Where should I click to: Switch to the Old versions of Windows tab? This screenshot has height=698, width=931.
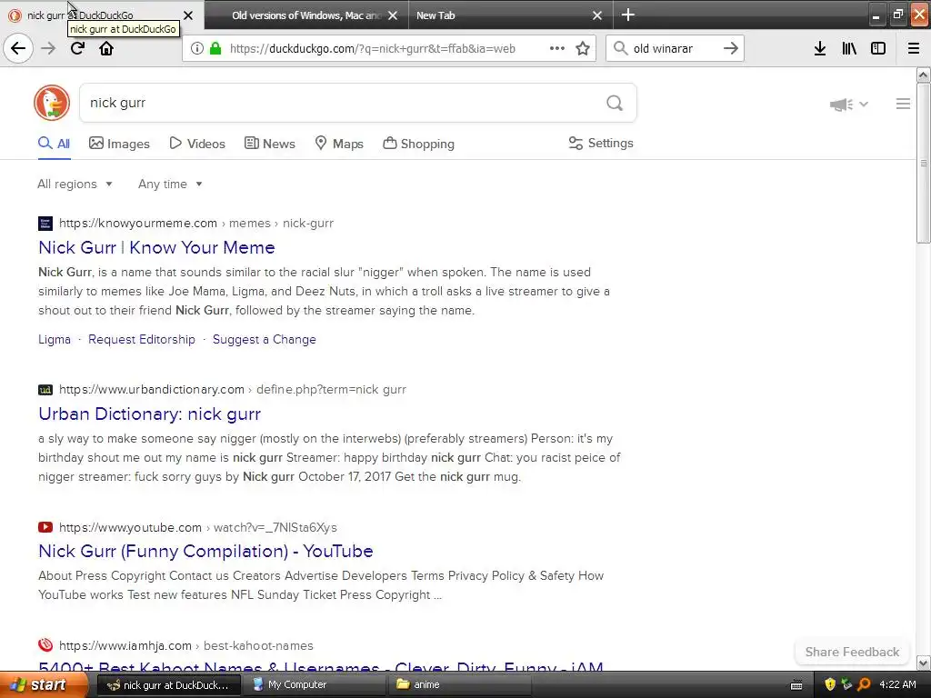tap(306, 15)
